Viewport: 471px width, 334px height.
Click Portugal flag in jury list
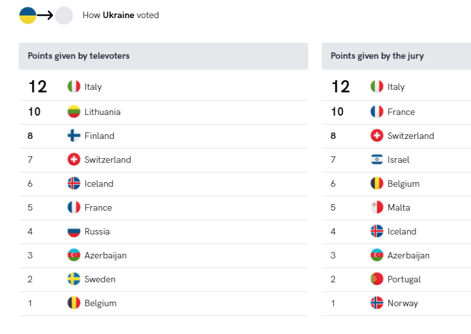point(377,279)
